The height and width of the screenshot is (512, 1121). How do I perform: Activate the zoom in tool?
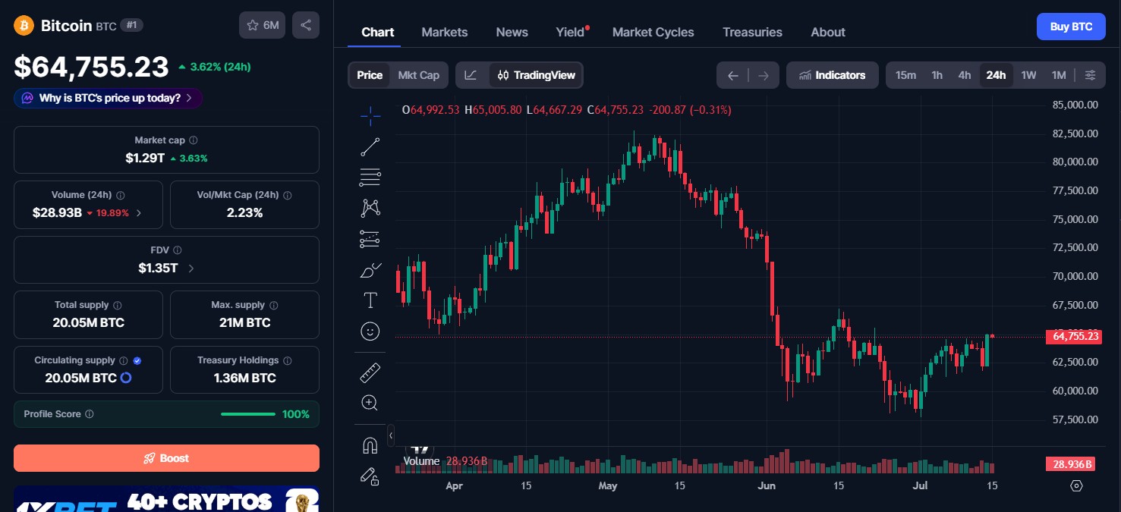pos(370,403)
